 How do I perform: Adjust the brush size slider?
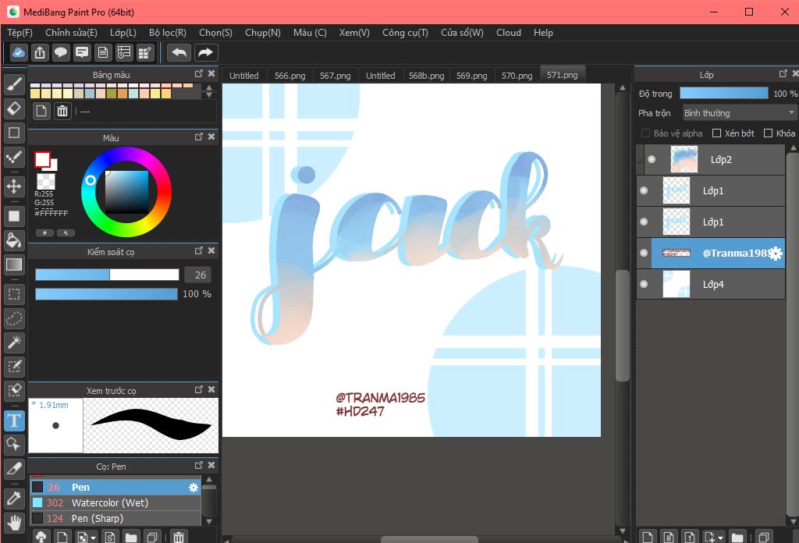(x=107, y=275)
